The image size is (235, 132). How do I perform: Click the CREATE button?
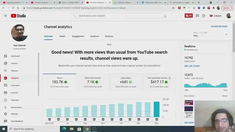(x=216, y=16)
